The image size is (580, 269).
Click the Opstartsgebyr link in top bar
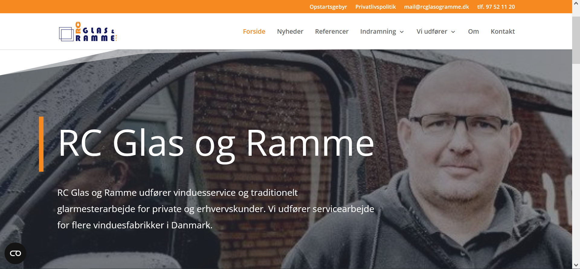(x=328, y=7)
